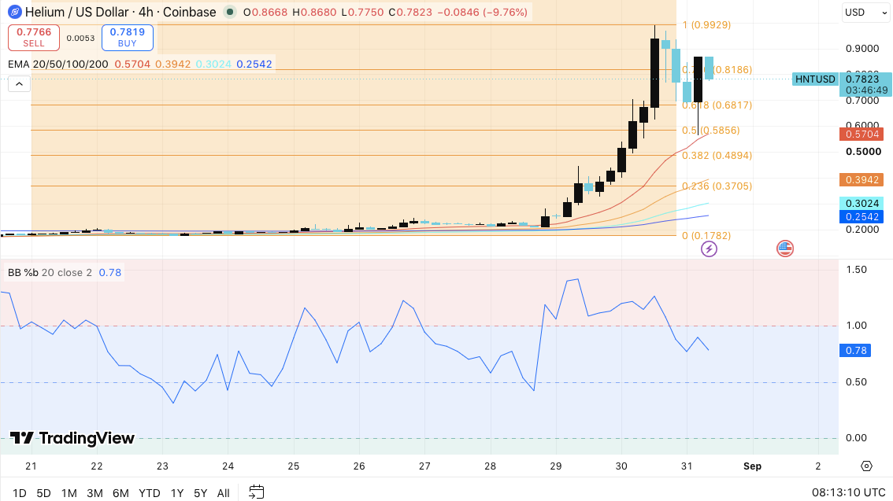
Task: Select the 6M time range
Action: point(120,493)
